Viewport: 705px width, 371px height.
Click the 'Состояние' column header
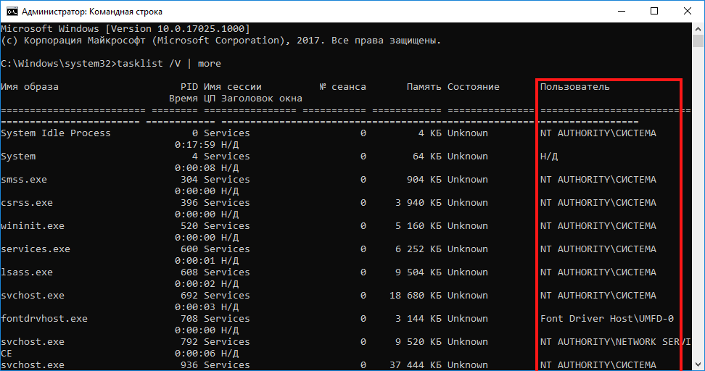tap(474, 87)
